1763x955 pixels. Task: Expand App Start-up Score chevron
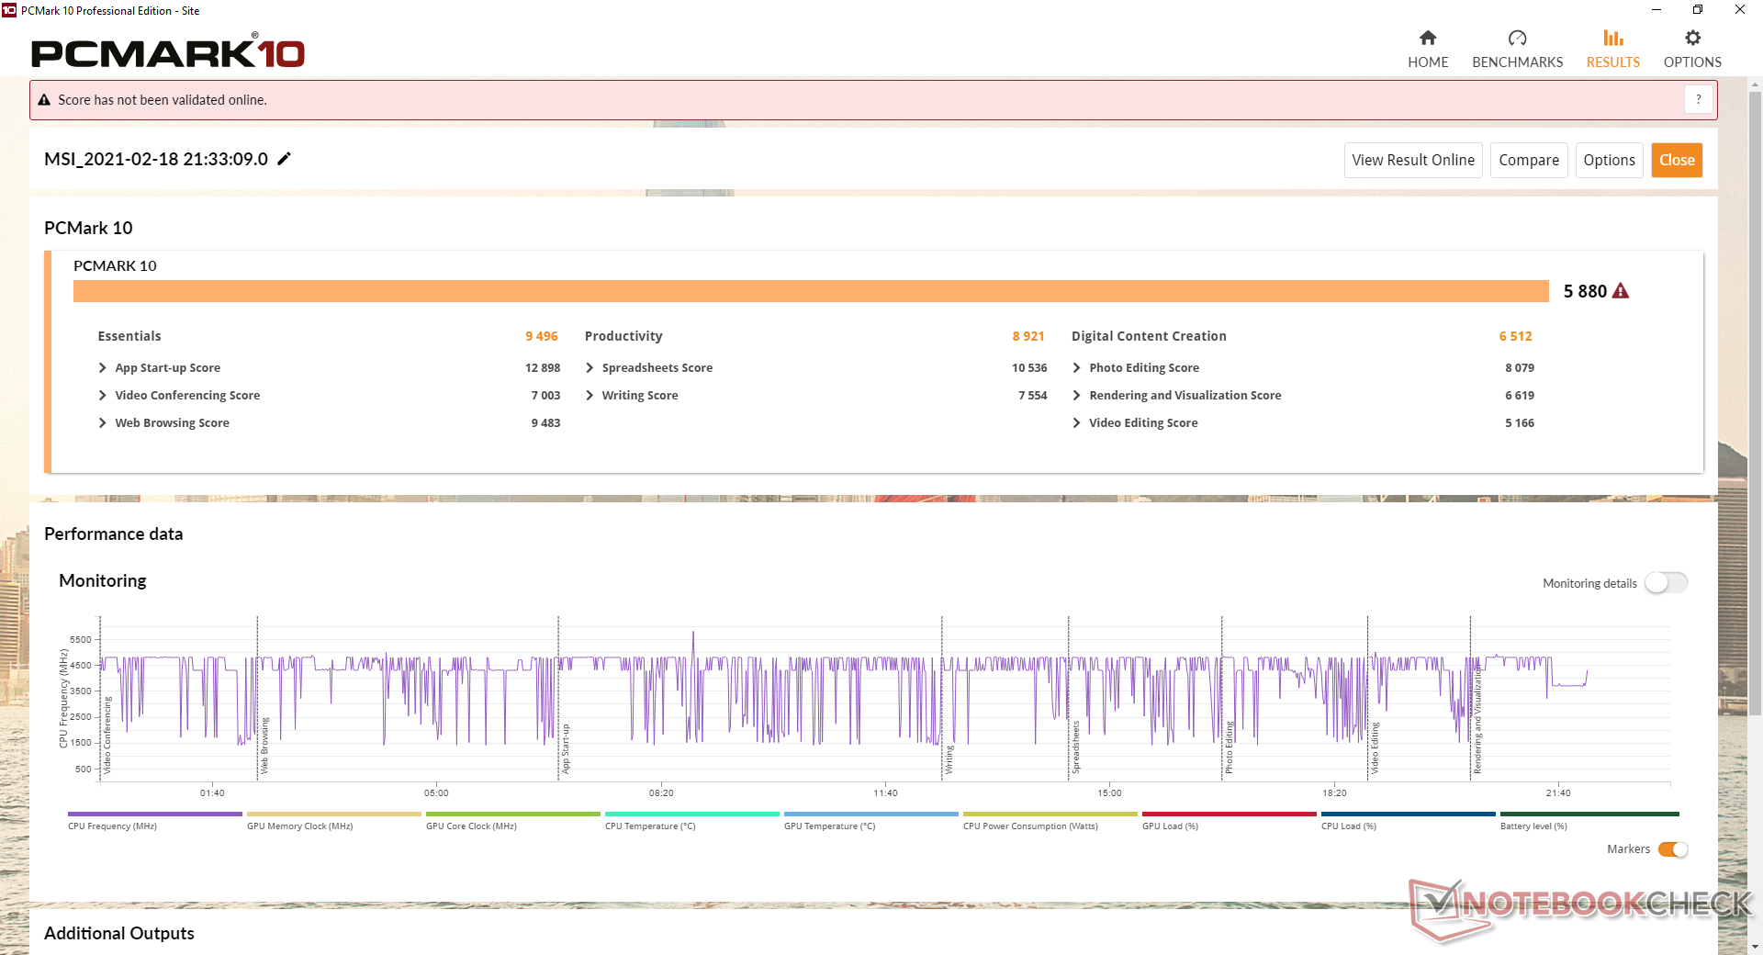tap(103, 367)
